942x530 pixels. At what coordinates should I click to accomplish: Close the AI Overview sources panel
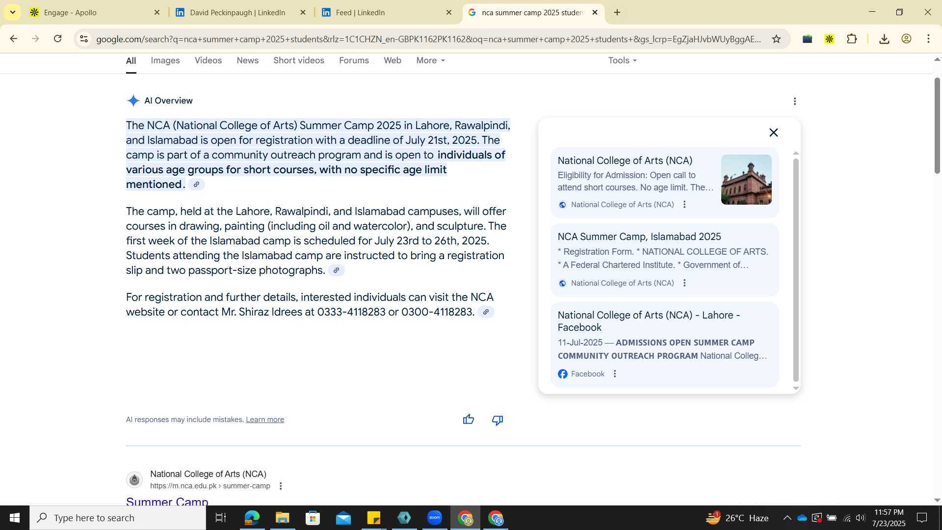774,132
